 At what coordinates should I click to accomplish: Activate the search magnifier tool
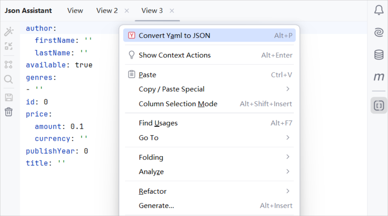(9, 79)
